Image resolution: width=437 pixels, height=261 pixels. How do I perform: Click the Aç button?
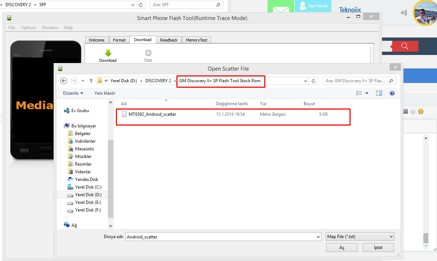[342, 248]
